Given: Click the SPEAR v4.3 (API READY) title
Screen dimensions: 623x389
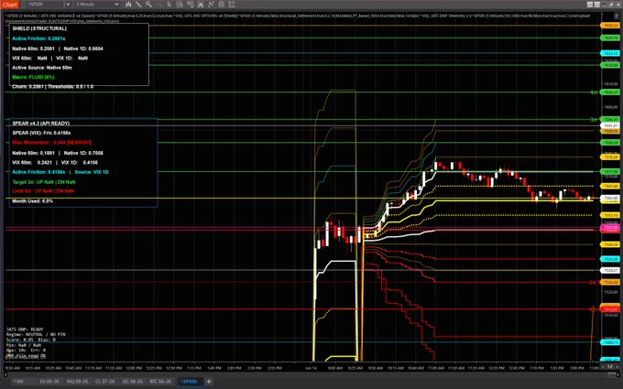Looking at the screenshot, I should 41,124.
